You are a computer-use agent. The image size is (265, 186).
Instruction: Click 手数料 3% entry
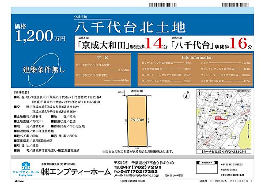231,164
